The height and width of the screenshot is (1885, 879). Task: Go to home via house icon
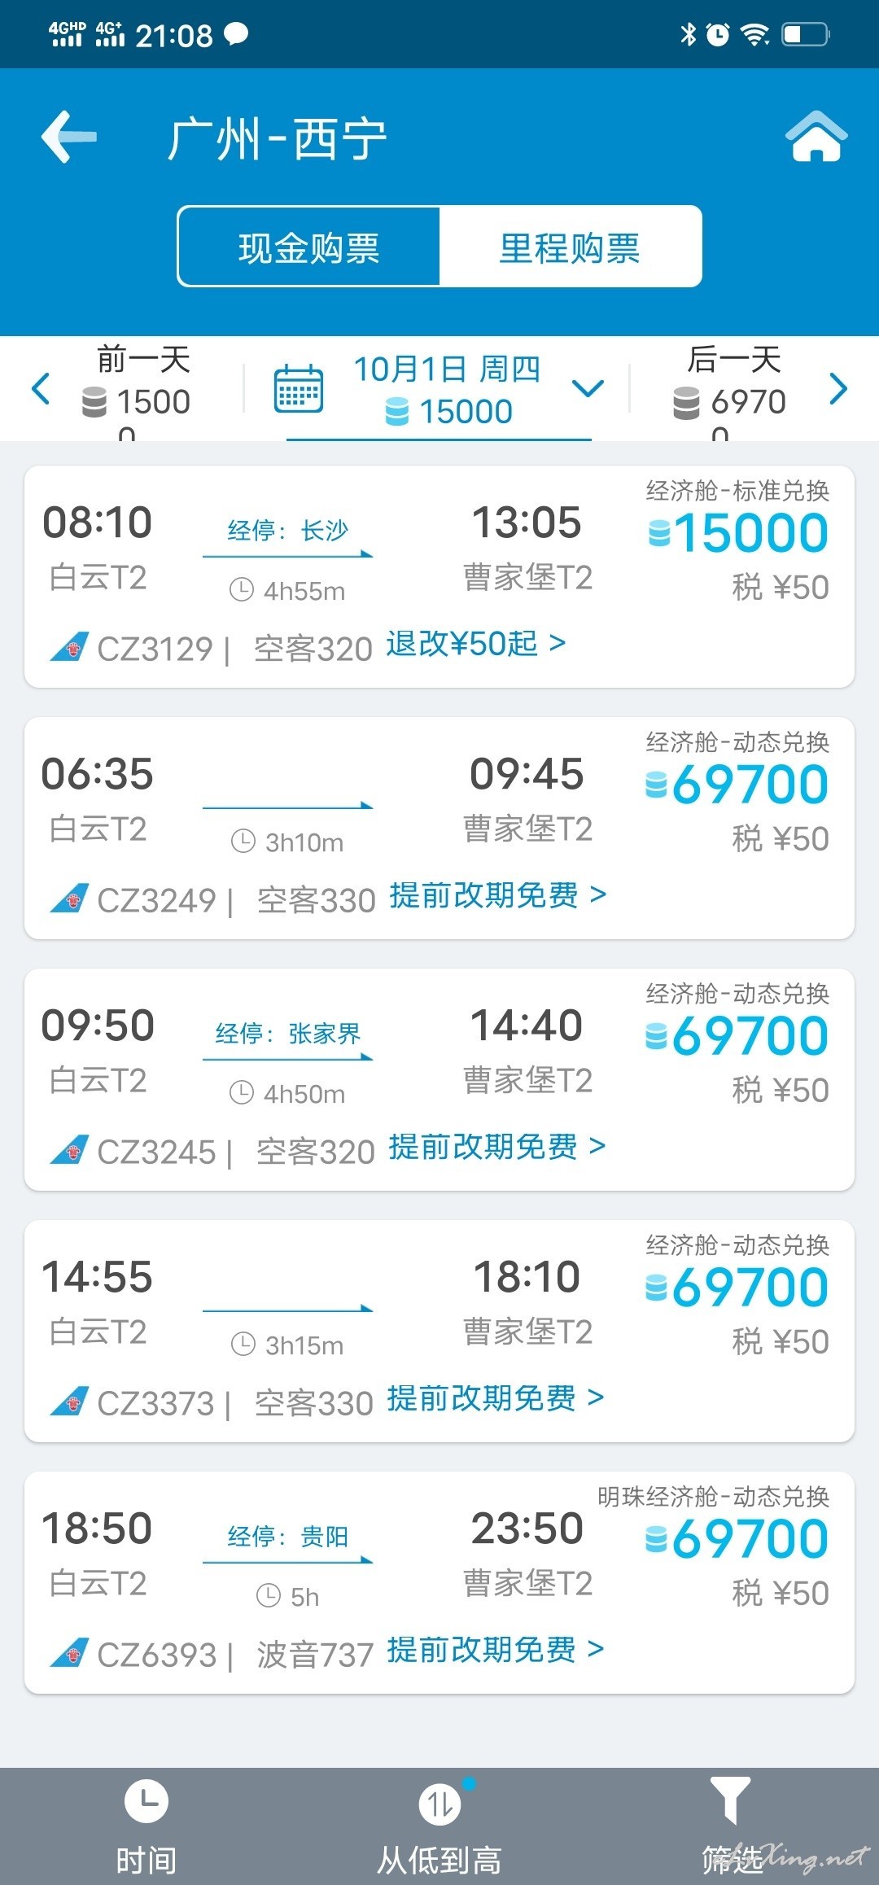(x=816, y=137)
